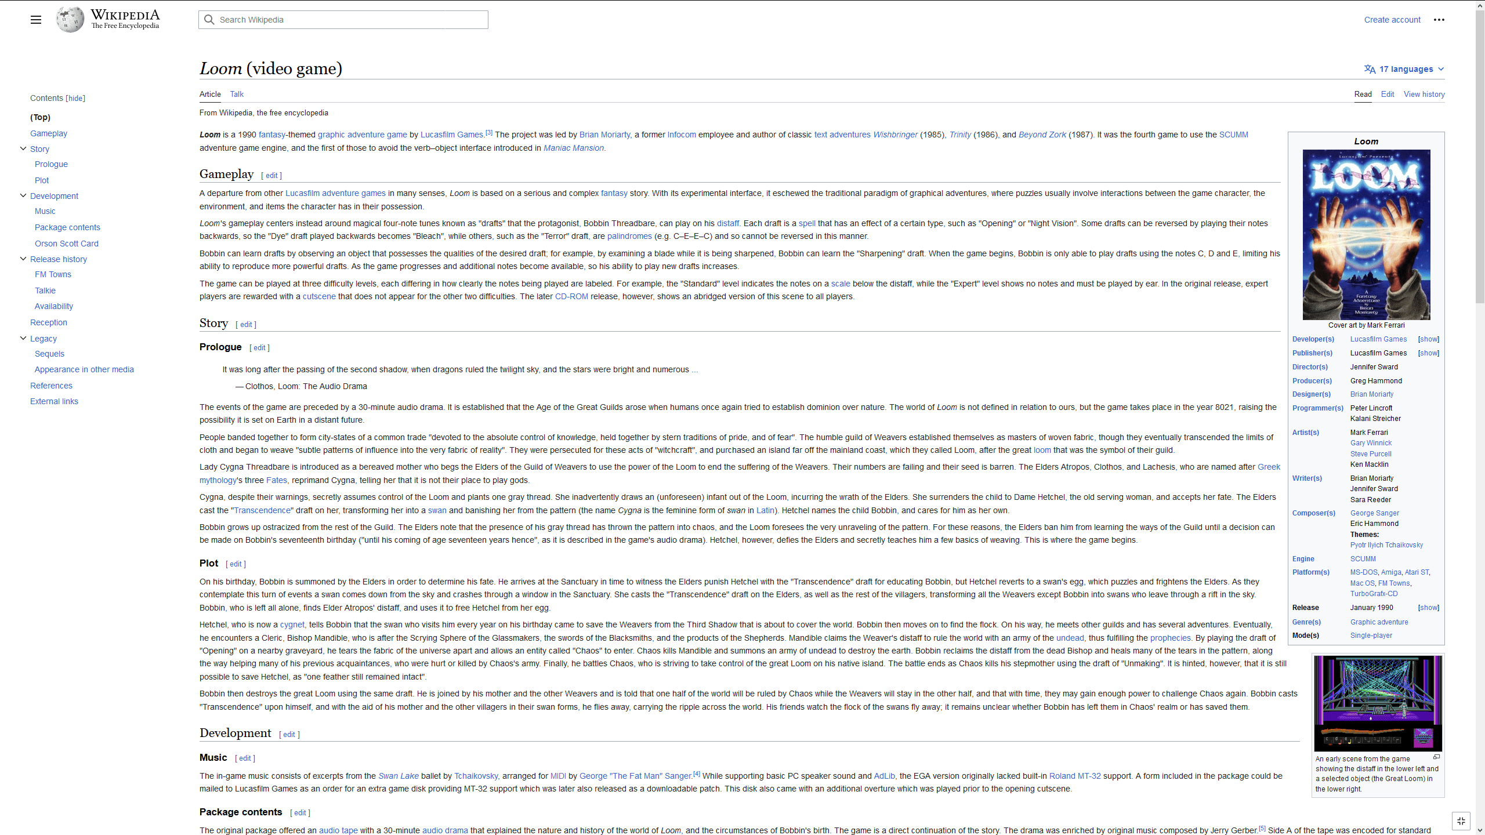The image size is (1485, 835).
Task: Open the Brian Moriarty link in intro
Action: coord(604,135)
